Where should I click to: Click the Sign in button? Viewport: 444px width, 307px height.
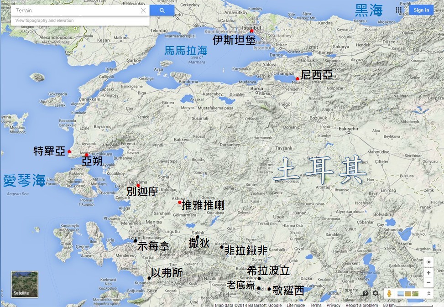coord(421,10)
